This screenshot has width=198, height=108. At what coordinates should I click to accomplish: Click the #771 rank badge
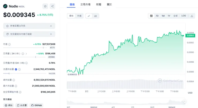coord(52,47)
